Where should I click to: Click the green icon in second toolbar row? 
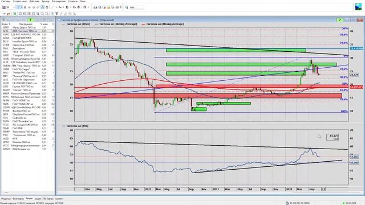[15, 14]
